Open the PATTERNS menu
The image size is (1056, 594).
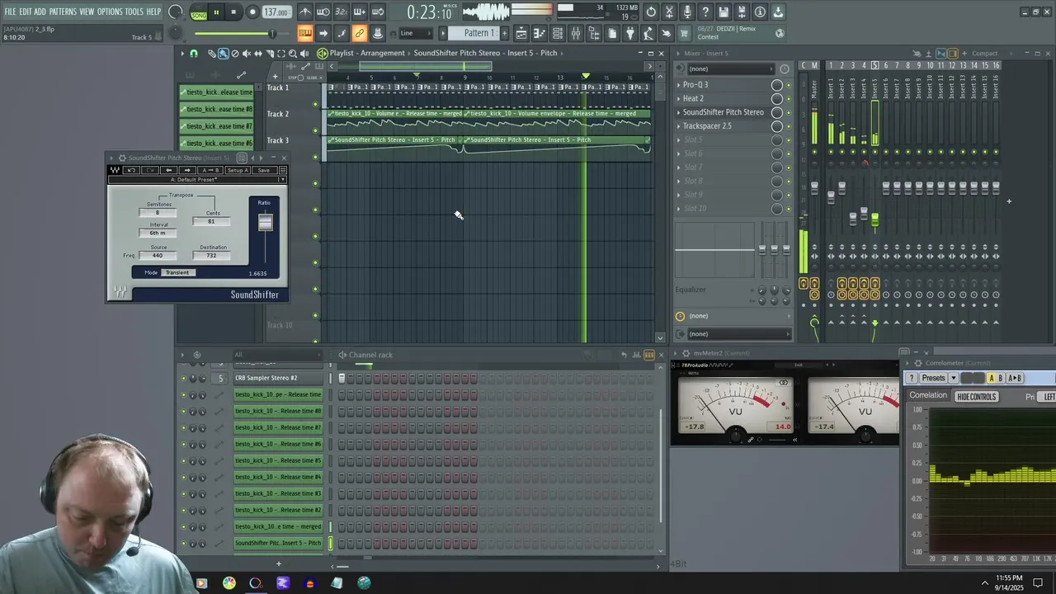tap(63, 12)
